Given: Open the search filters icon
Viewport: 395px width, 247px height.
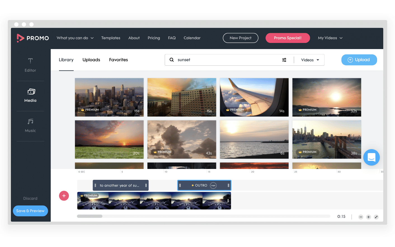Looking at the screenshot, I should click(284, 60).
